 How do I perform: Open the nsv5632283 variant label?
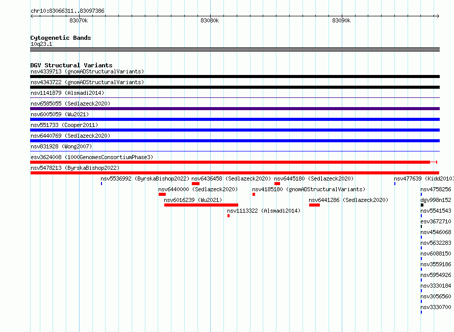(436, 243)
